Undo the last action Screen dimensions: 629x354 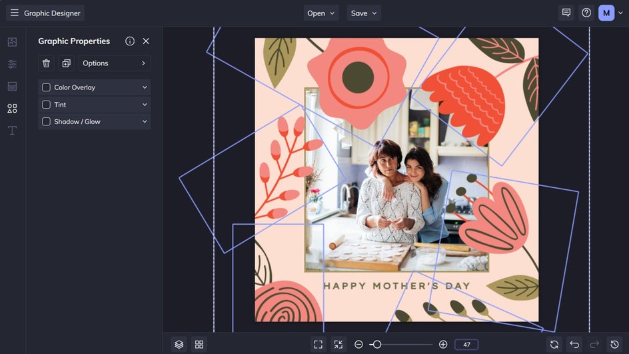tap(574, 345)
